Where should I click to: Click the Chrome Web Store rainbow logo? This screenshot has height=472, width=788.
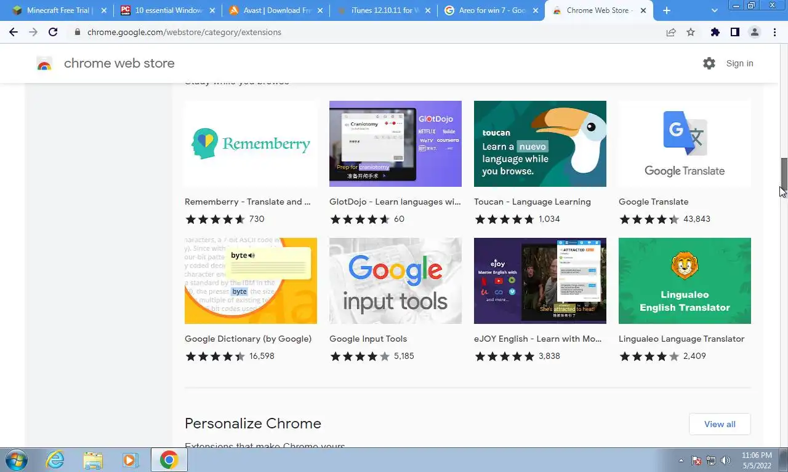[x=44, y=63]
